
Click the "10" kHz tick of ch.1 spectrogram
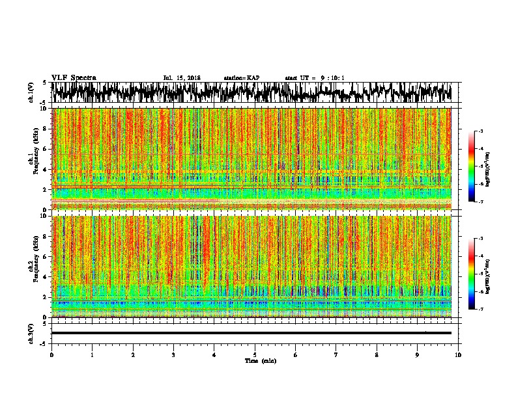click(45, 109)
